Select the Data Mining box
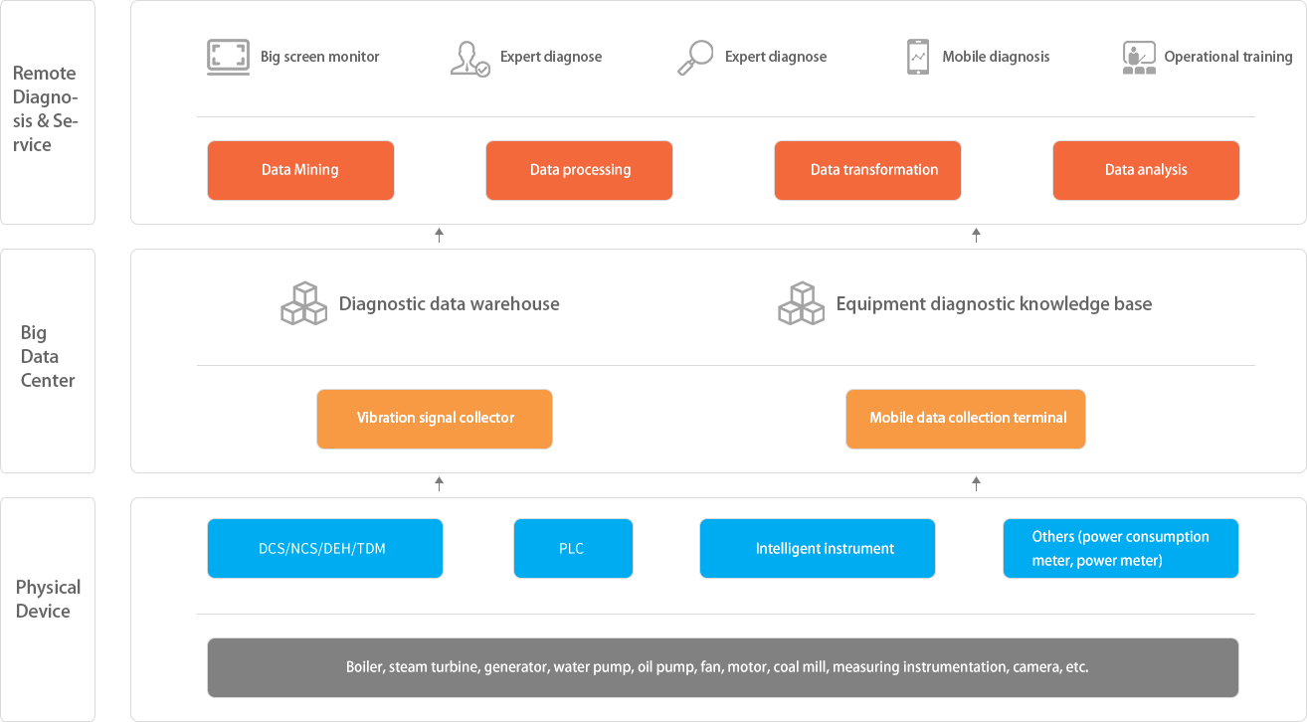Screen dimensions: 1307x722 pos(300,170)
